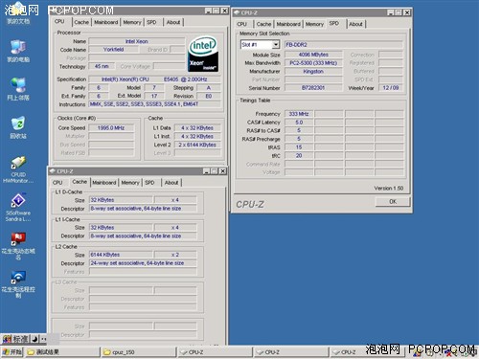The width and height of the screenshot is (479, 359).
Task: Minimize the Memory Slot Selection CPU-Z window
Action: (391, 12)
